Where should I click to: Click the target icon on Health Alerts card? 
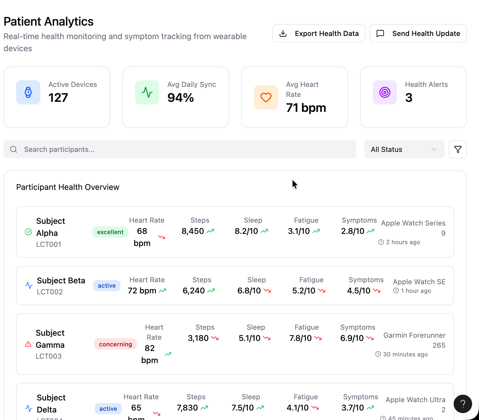click(385, 92)
